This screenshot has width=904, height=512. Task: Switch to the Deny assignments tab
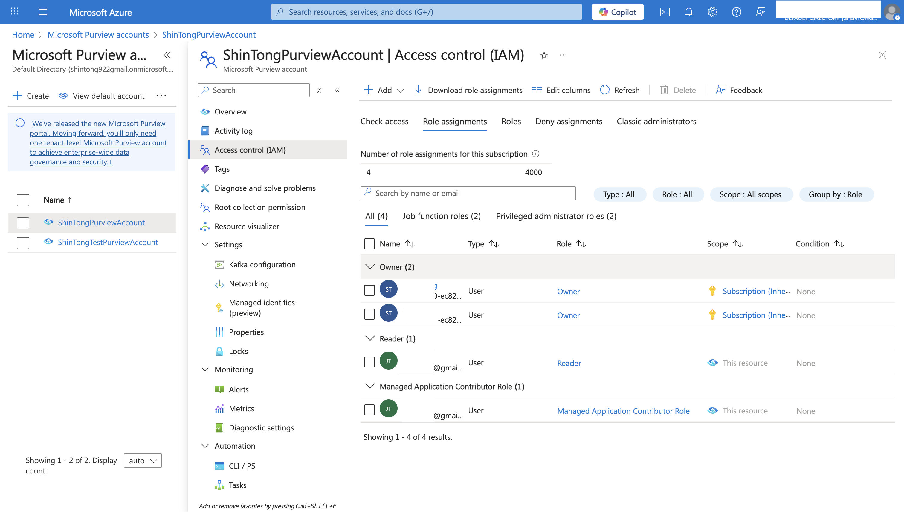(568, 121)
